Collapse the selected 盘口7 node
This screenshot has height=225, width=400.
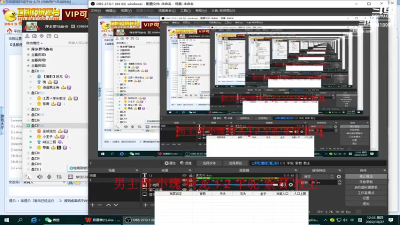coord(28,125)
